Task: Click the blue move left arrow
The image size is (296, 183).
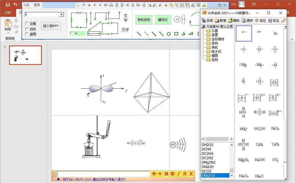Action: (x=95, y=5)
